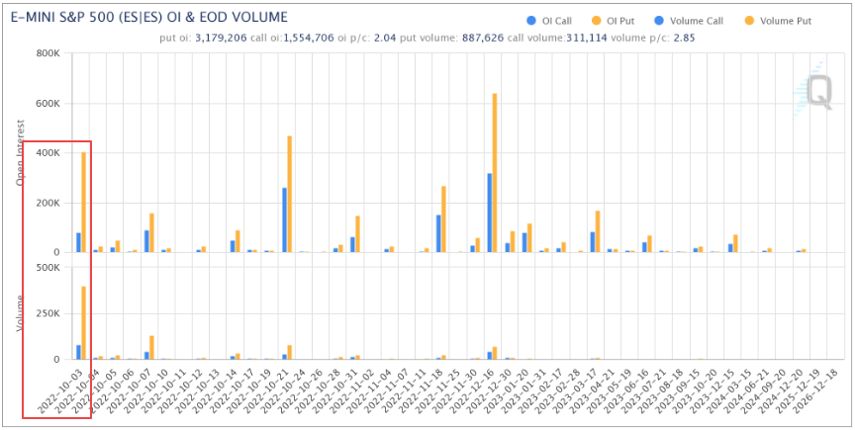
Task: Click the 500K volume axis label
Action: (x=47, y=267)
